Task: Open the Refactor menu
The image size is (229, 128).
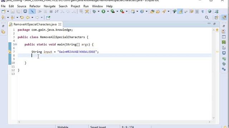Action: click(x=35, y=6)
